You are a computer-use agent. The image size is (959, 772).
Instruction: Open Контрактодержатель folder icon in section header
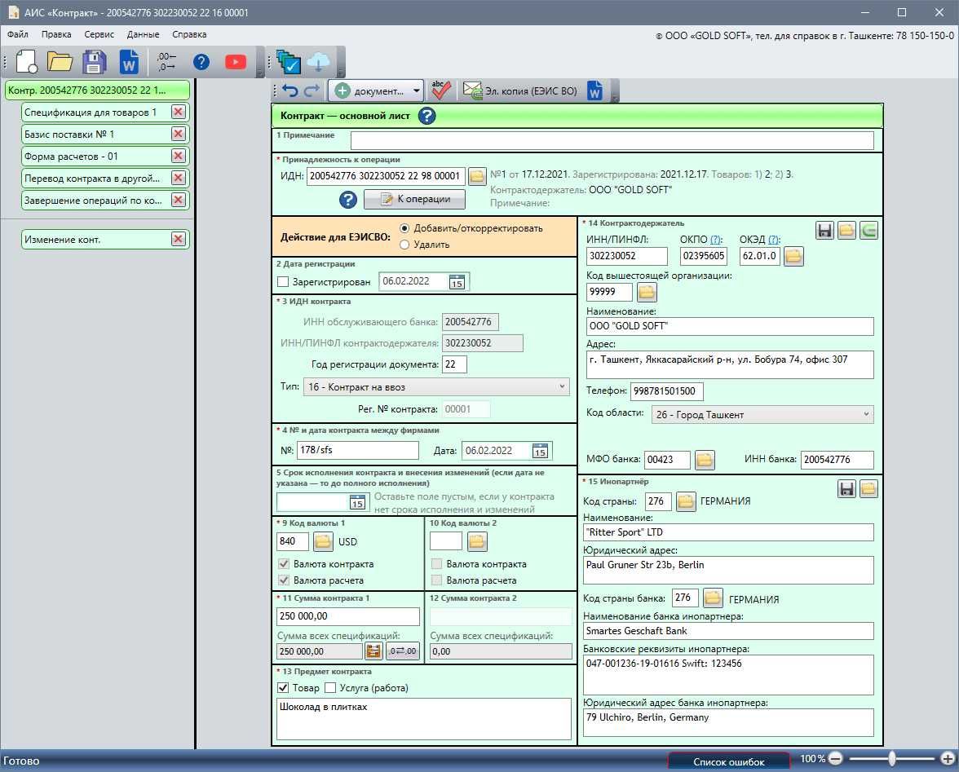[x=846, y=231]
